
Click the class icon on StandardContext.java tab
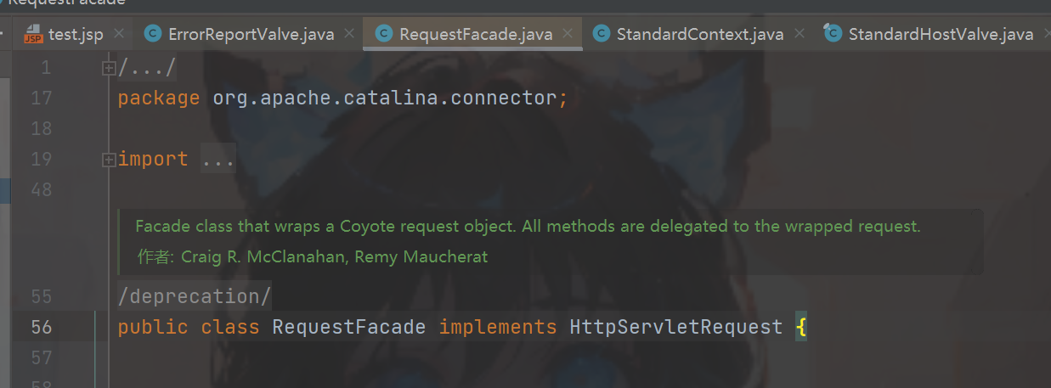click(x=602, y=34)
